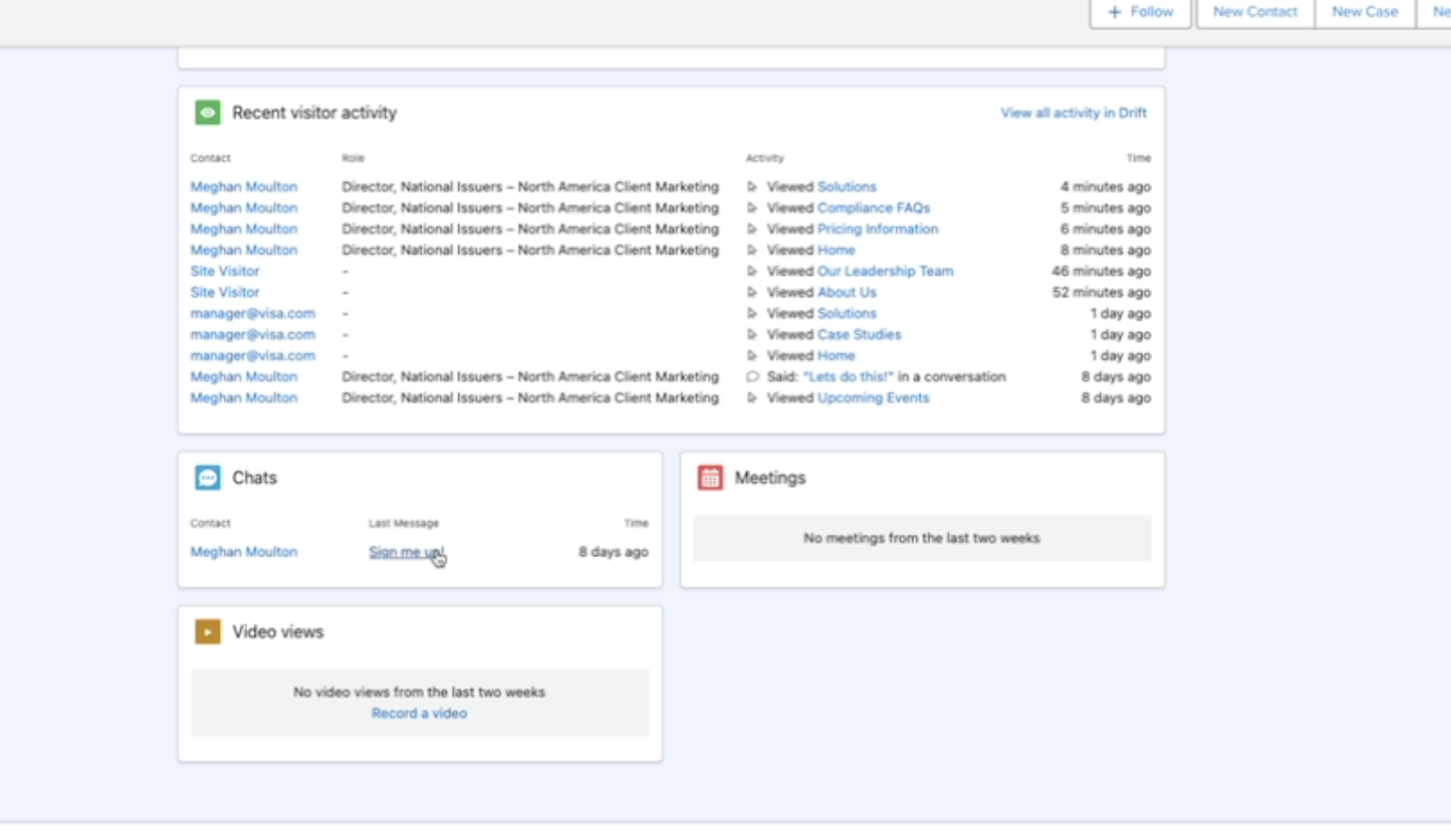
Task: Click the play icon beside Viewed Upcoming Events
Action: click(752, 398)
